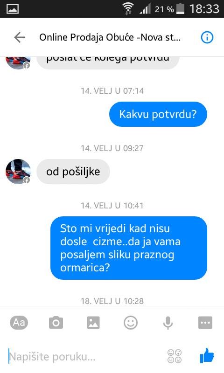Screen dimensions: 224x373
Task: Open the Online Prodaja Obuće conversation title
Action: pos(110,37)
